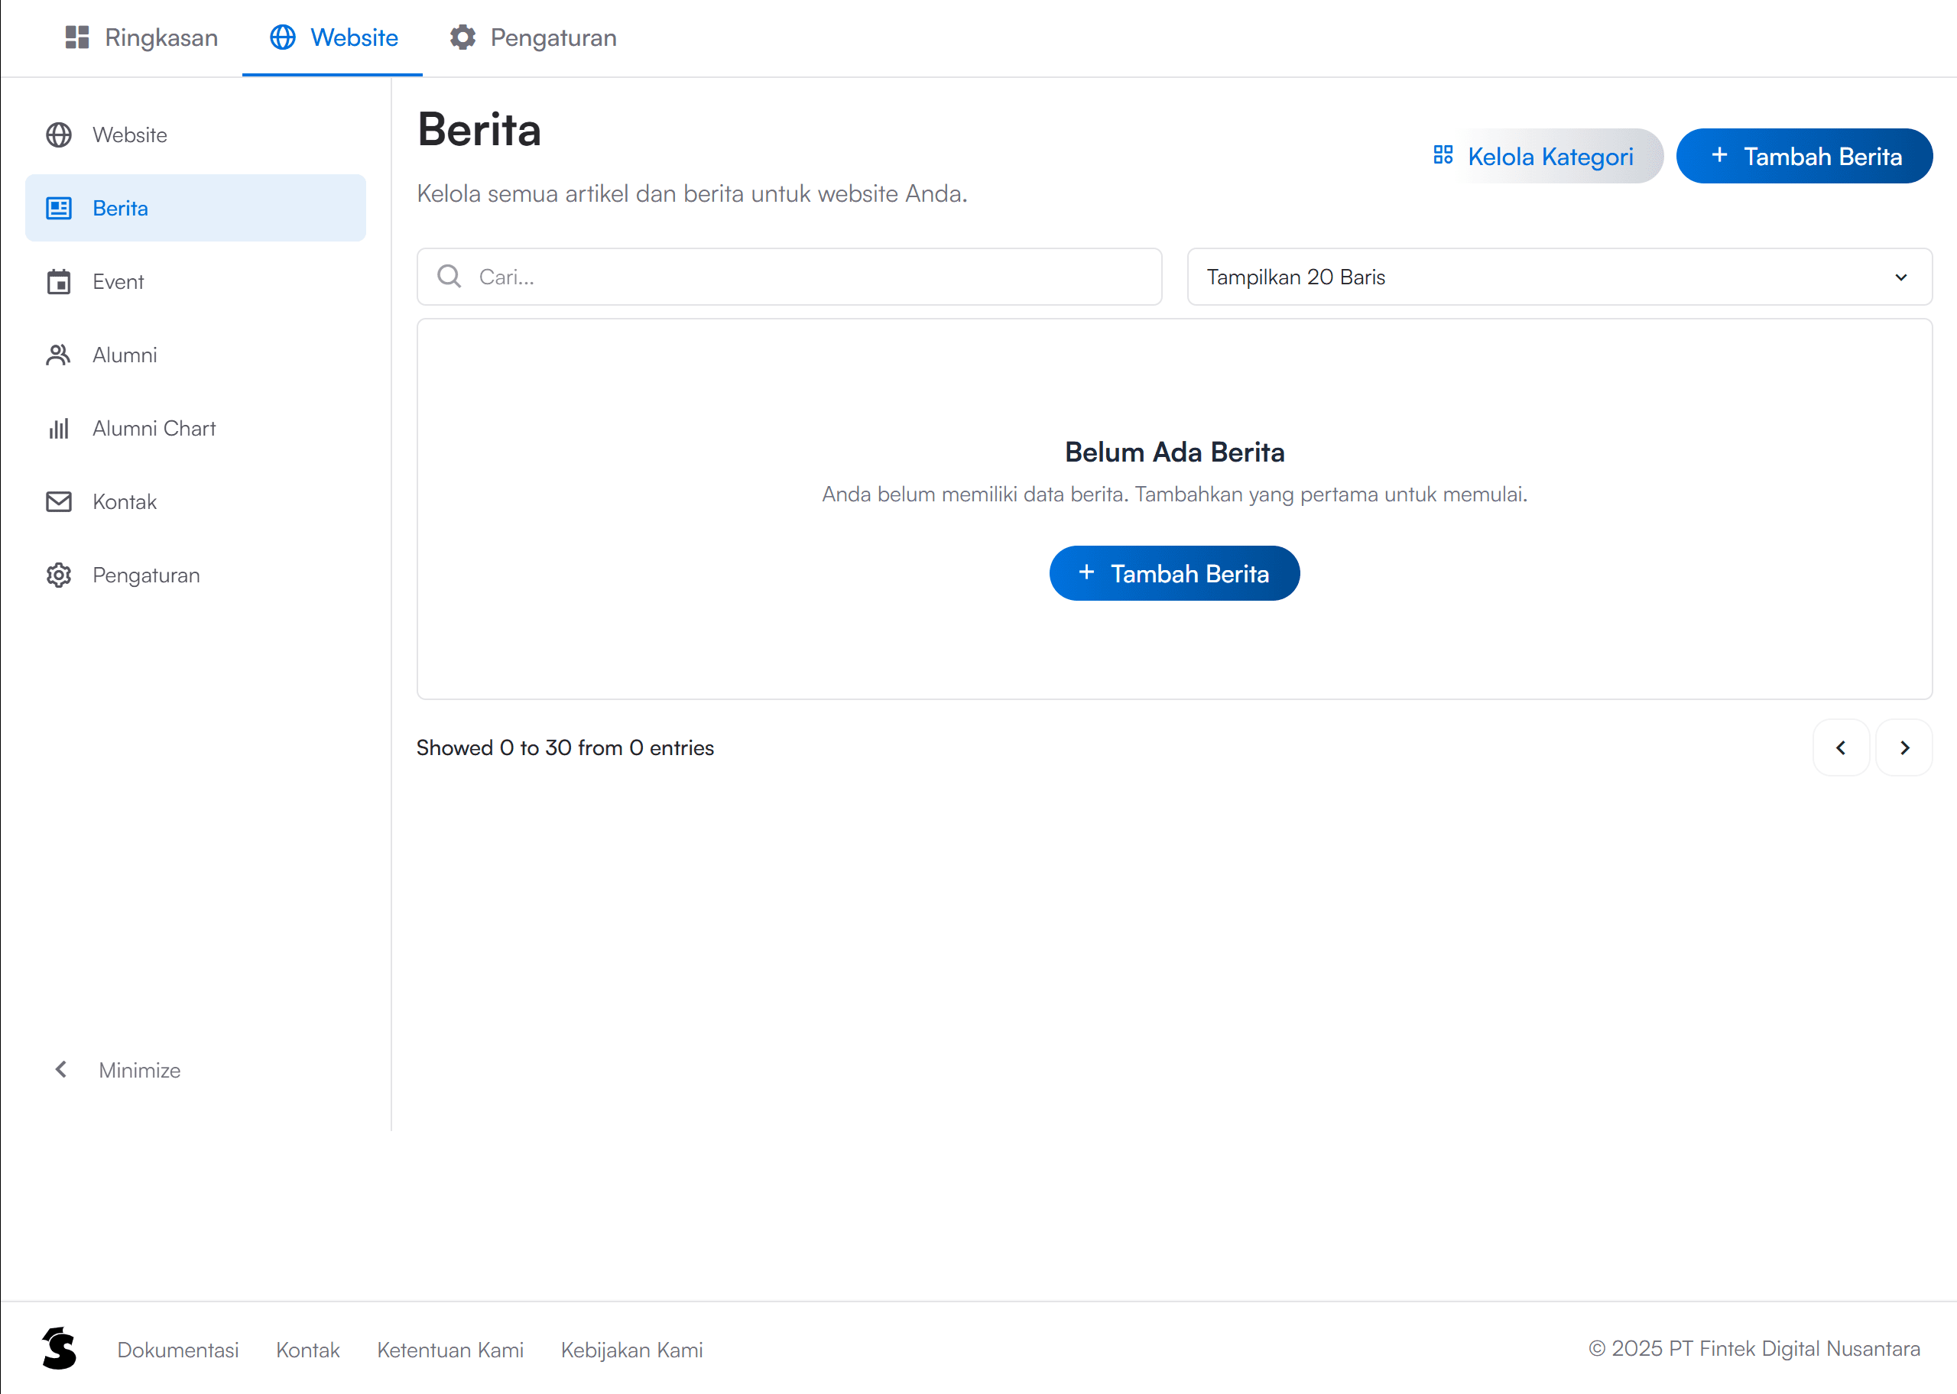The width and height of the screenshot is (1957, 1394).
Task: Click the header Tambah Berita button
Action: coord(1803,156)
